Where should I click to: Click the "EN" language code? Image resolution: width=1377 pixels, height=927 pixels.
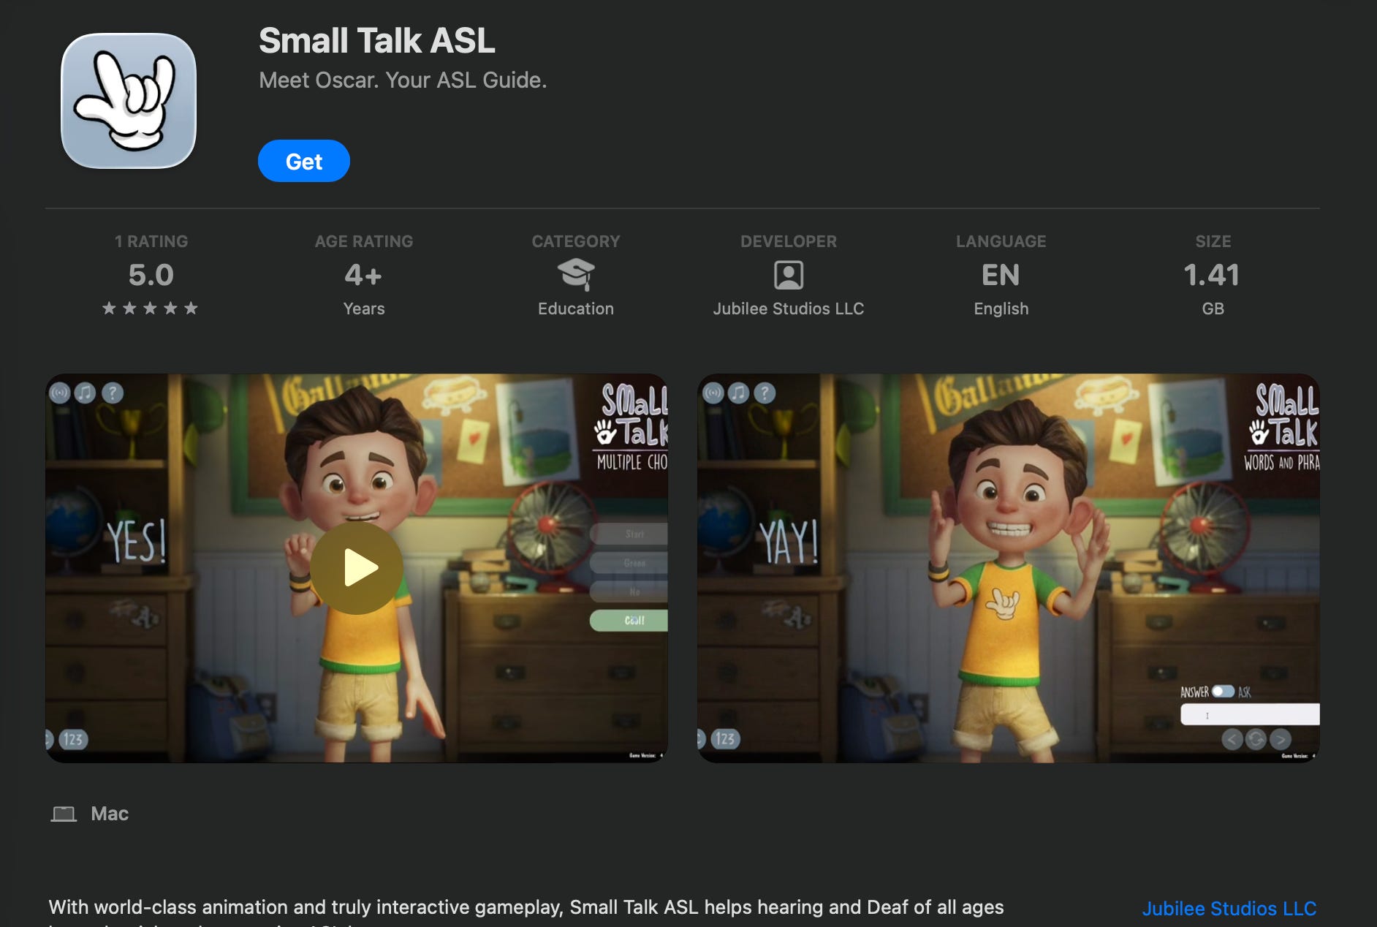[x=1001, y=275]
